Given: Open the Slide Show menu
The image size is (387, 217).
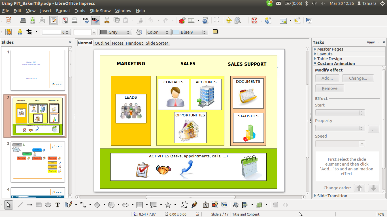Looking at the screenshot, I should [x=100, y=11].
